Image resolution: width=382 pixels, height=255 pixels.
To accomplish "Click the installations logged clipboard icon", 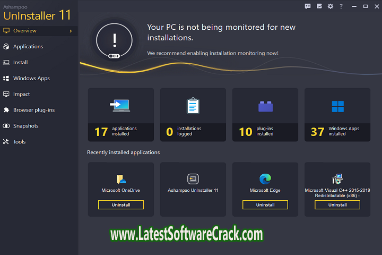I will pyautogui.click(x=193, y=106).
